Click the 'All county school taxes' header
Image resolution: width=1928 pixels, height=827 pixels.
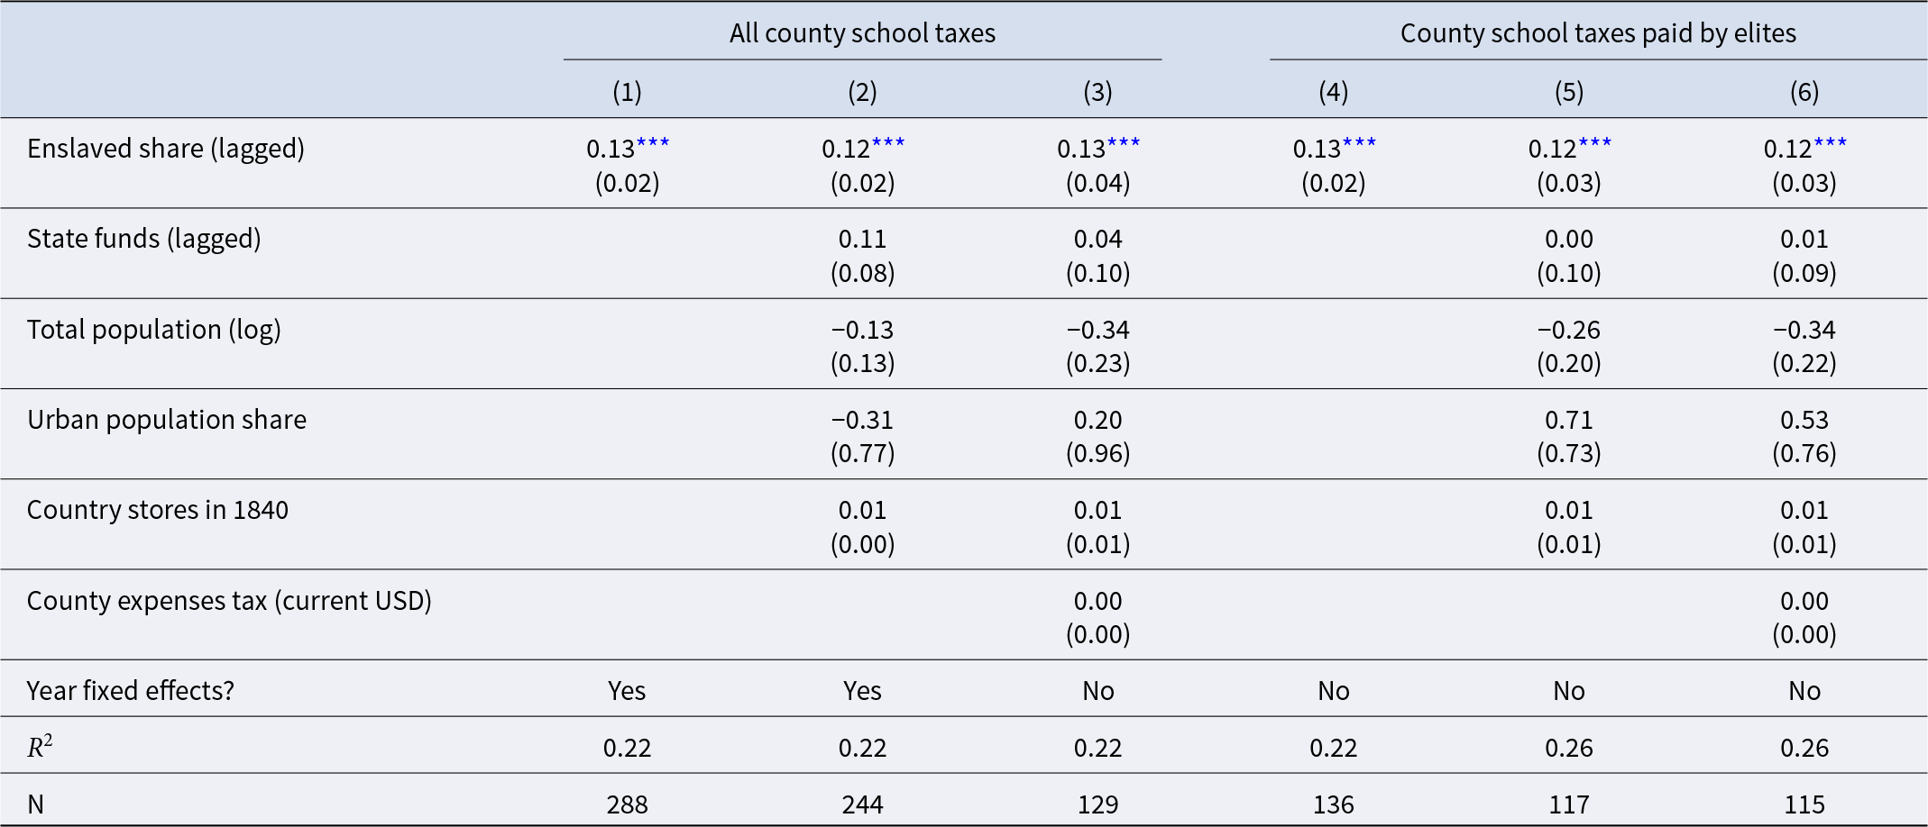(x=862, y=33)
